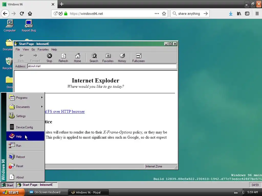The width and height of the screenshot is (262, 196).
Task: Click the Windows 96 Start button
Action: tap(7, 185)
